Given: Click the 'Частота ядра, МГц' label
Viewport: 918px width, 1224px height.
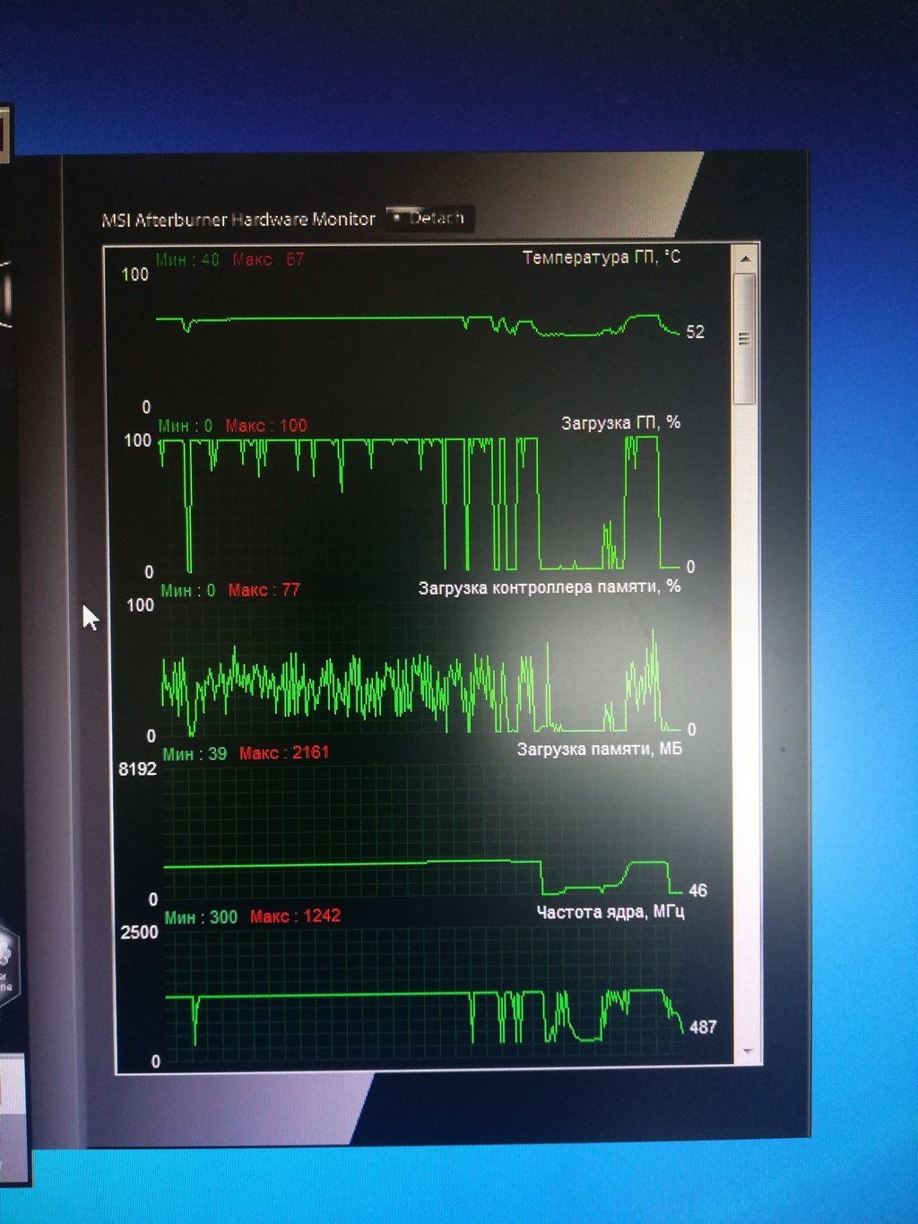Looking at the screenshot, I should tap(611, 913).
